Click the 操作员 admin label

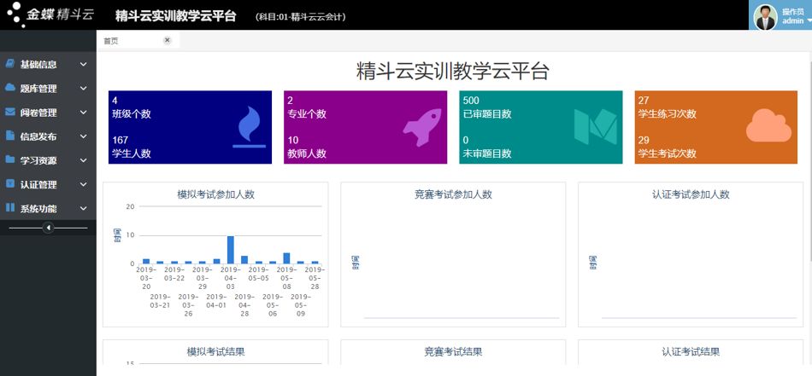pyautogui.click(x=792, y=16)
